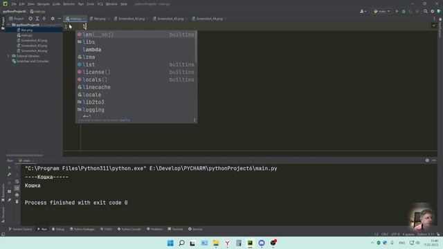Toggle soft-wrap icon in Run console toolbar
The image size is (443, 249).
click(17, 181)
